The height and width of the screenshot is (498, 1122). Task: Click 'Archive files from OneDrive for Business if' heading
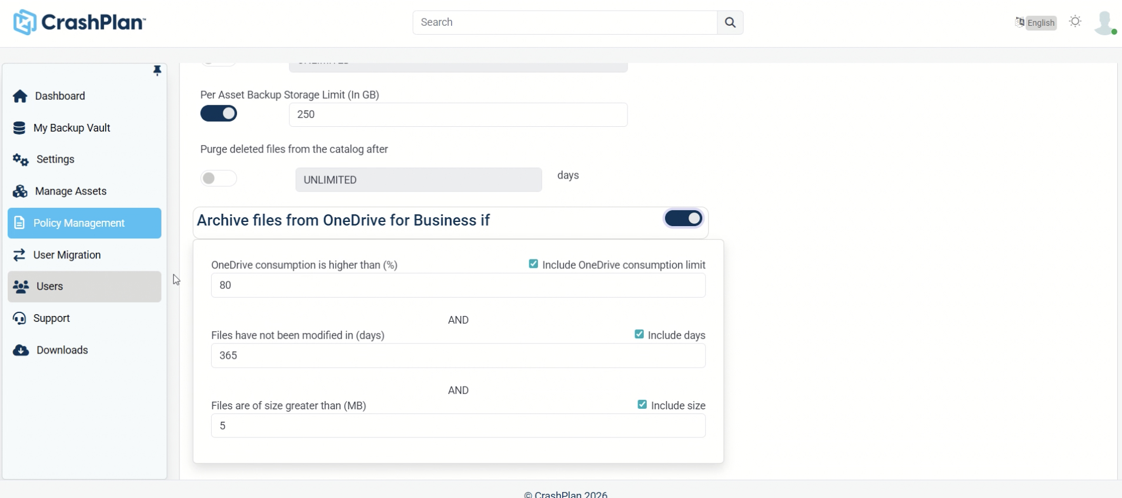click(343, 220)
